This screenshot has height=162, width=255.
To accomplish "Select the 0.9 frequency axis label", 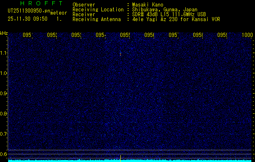I will [3, 94].
